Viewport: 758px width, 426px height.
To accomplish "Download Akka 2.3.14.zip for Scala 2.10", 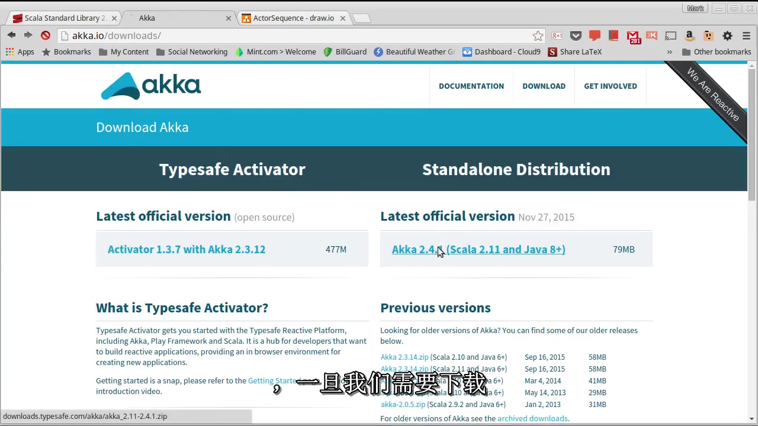I will (404, 357).
